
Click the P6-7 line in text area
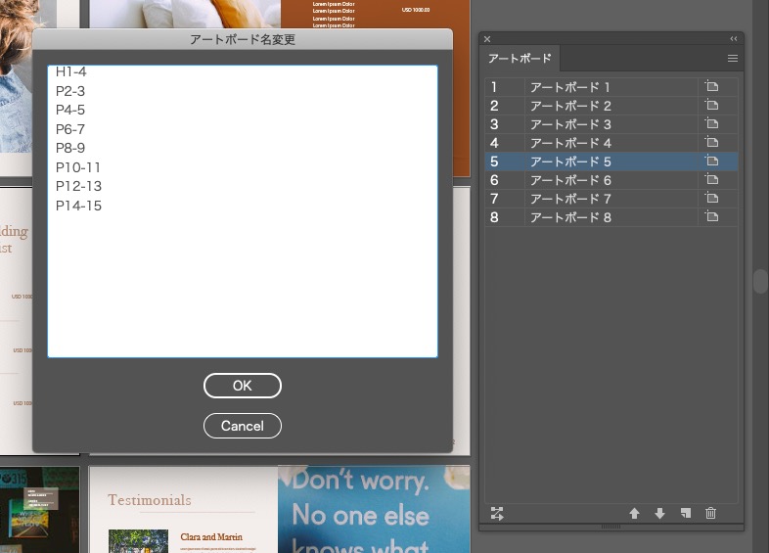click(70, 129)
